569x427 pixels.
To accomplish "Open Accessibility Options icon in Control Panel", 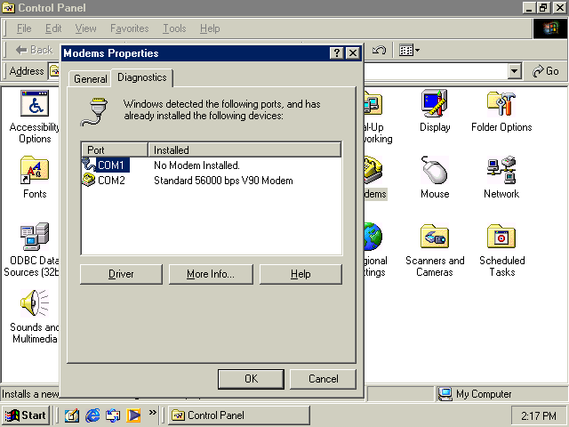I will pos(35,103).
